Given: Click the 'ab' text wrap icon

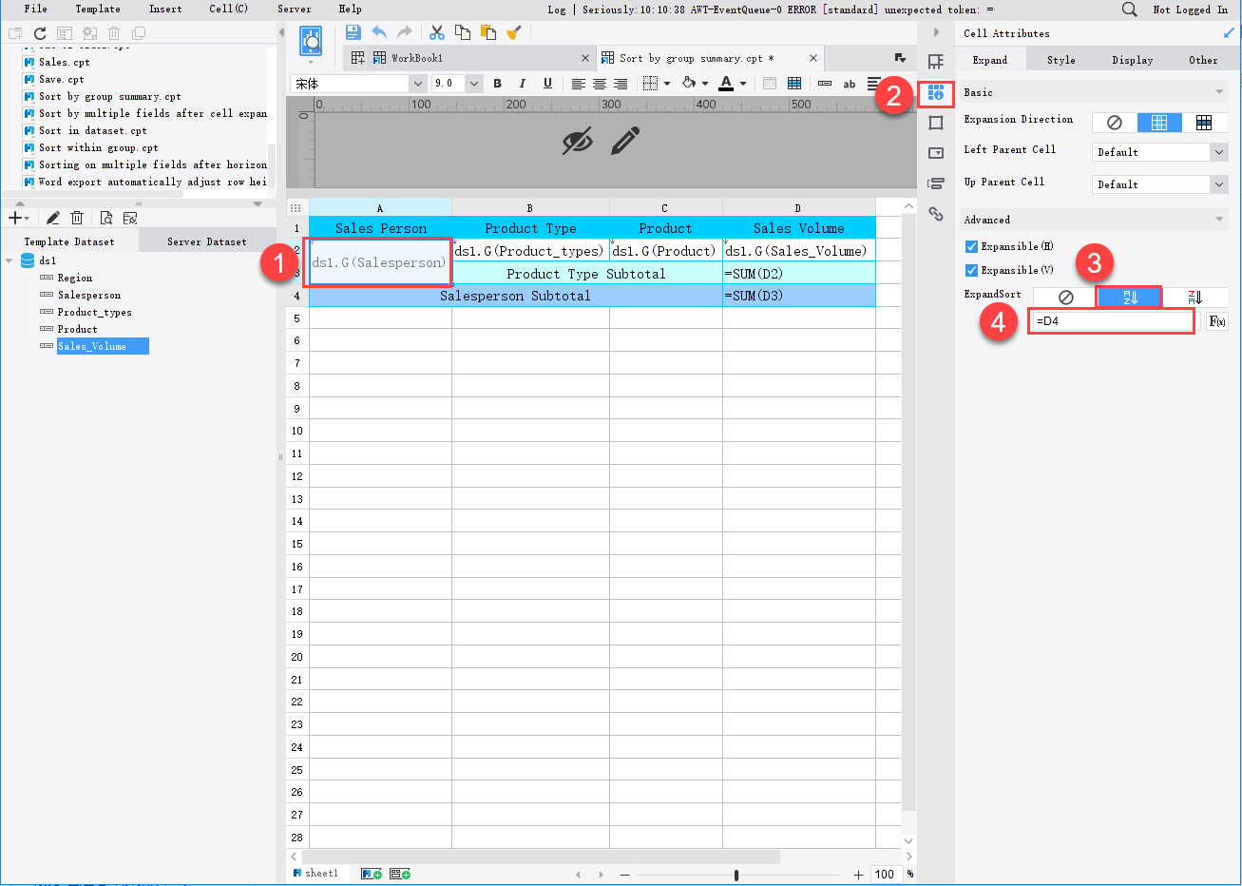Looking at the screenshot, I should pos(850,84).
